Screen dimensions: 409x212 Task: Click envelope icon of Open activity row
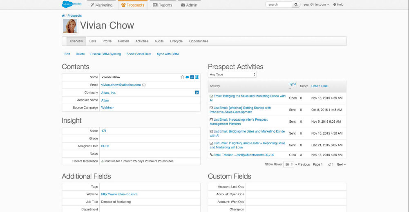[211, 96]
